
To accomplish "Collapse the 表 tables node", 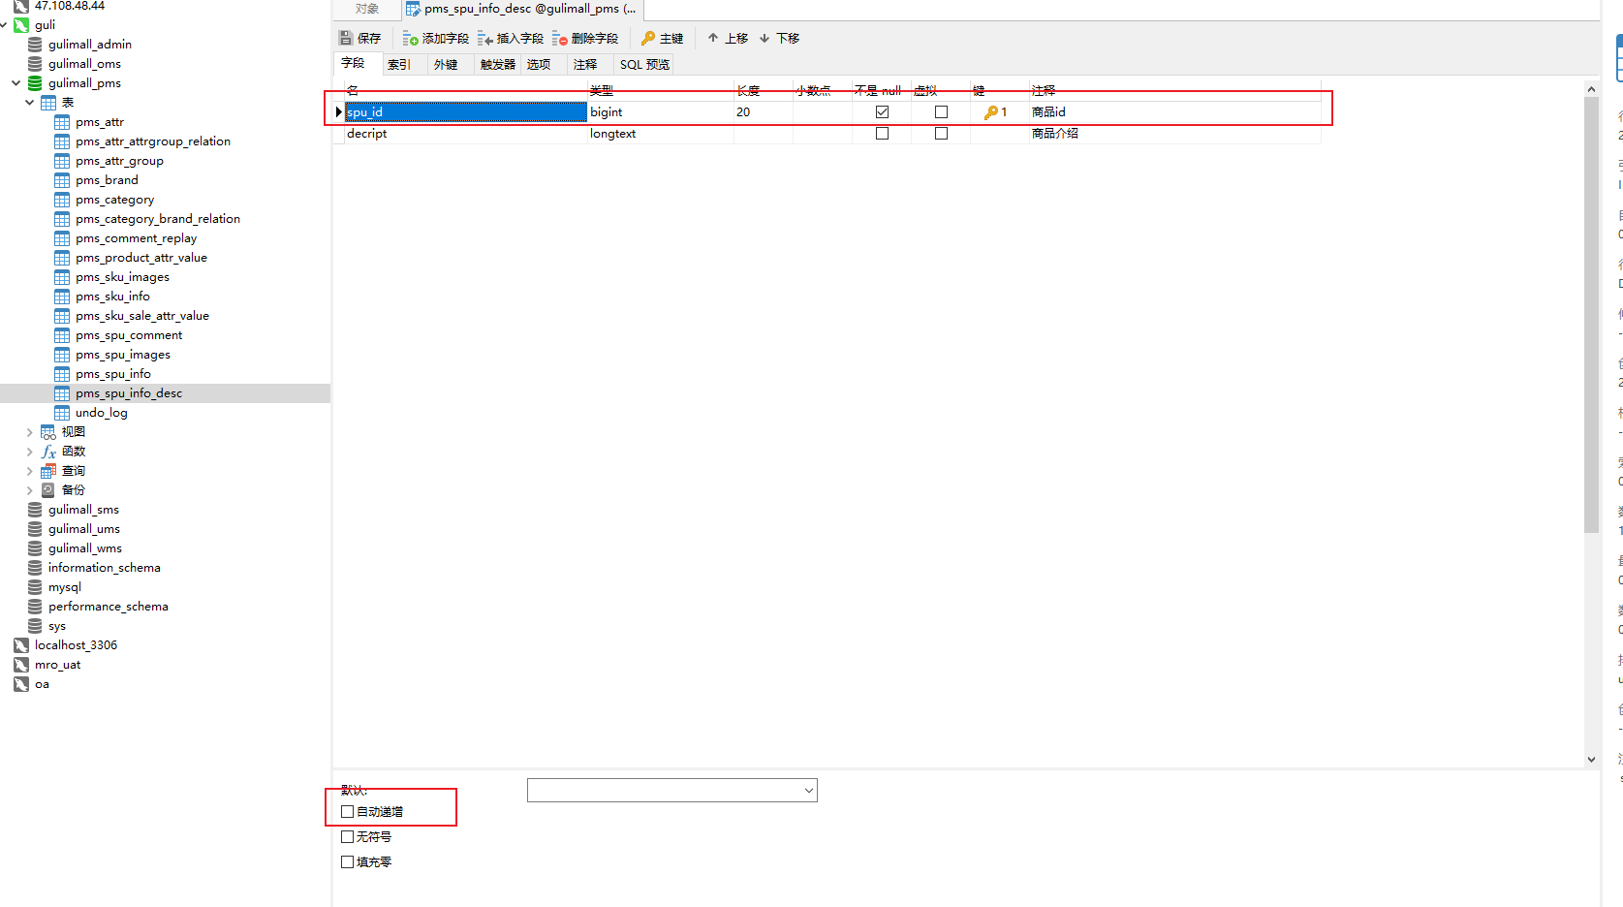I will point(30,103).
